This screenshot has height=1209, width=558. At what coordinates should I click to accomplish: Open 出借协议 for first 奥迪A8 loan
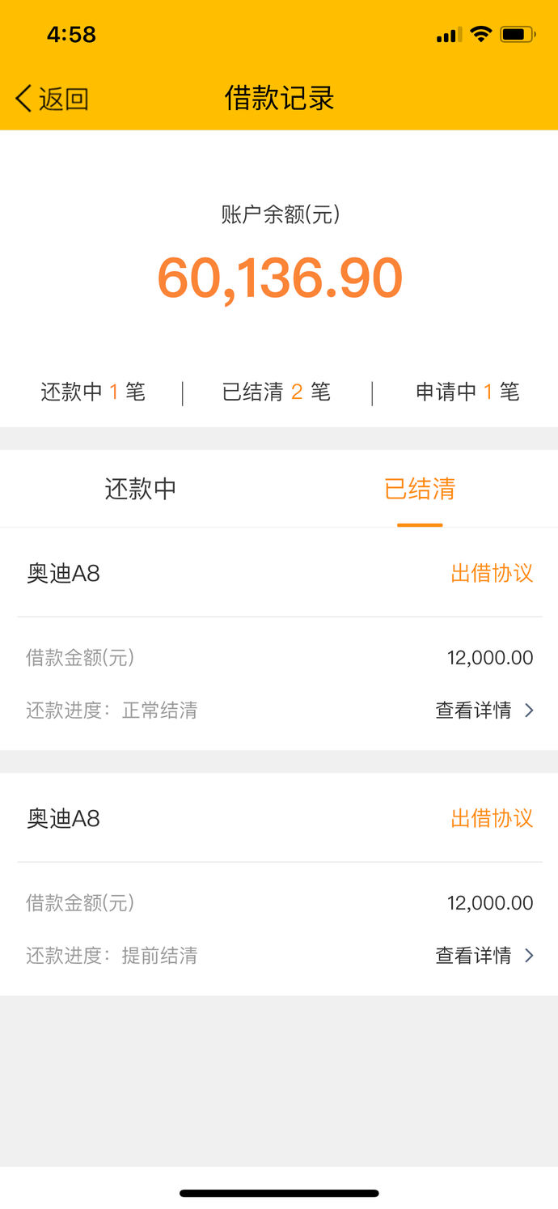point(492,574)
